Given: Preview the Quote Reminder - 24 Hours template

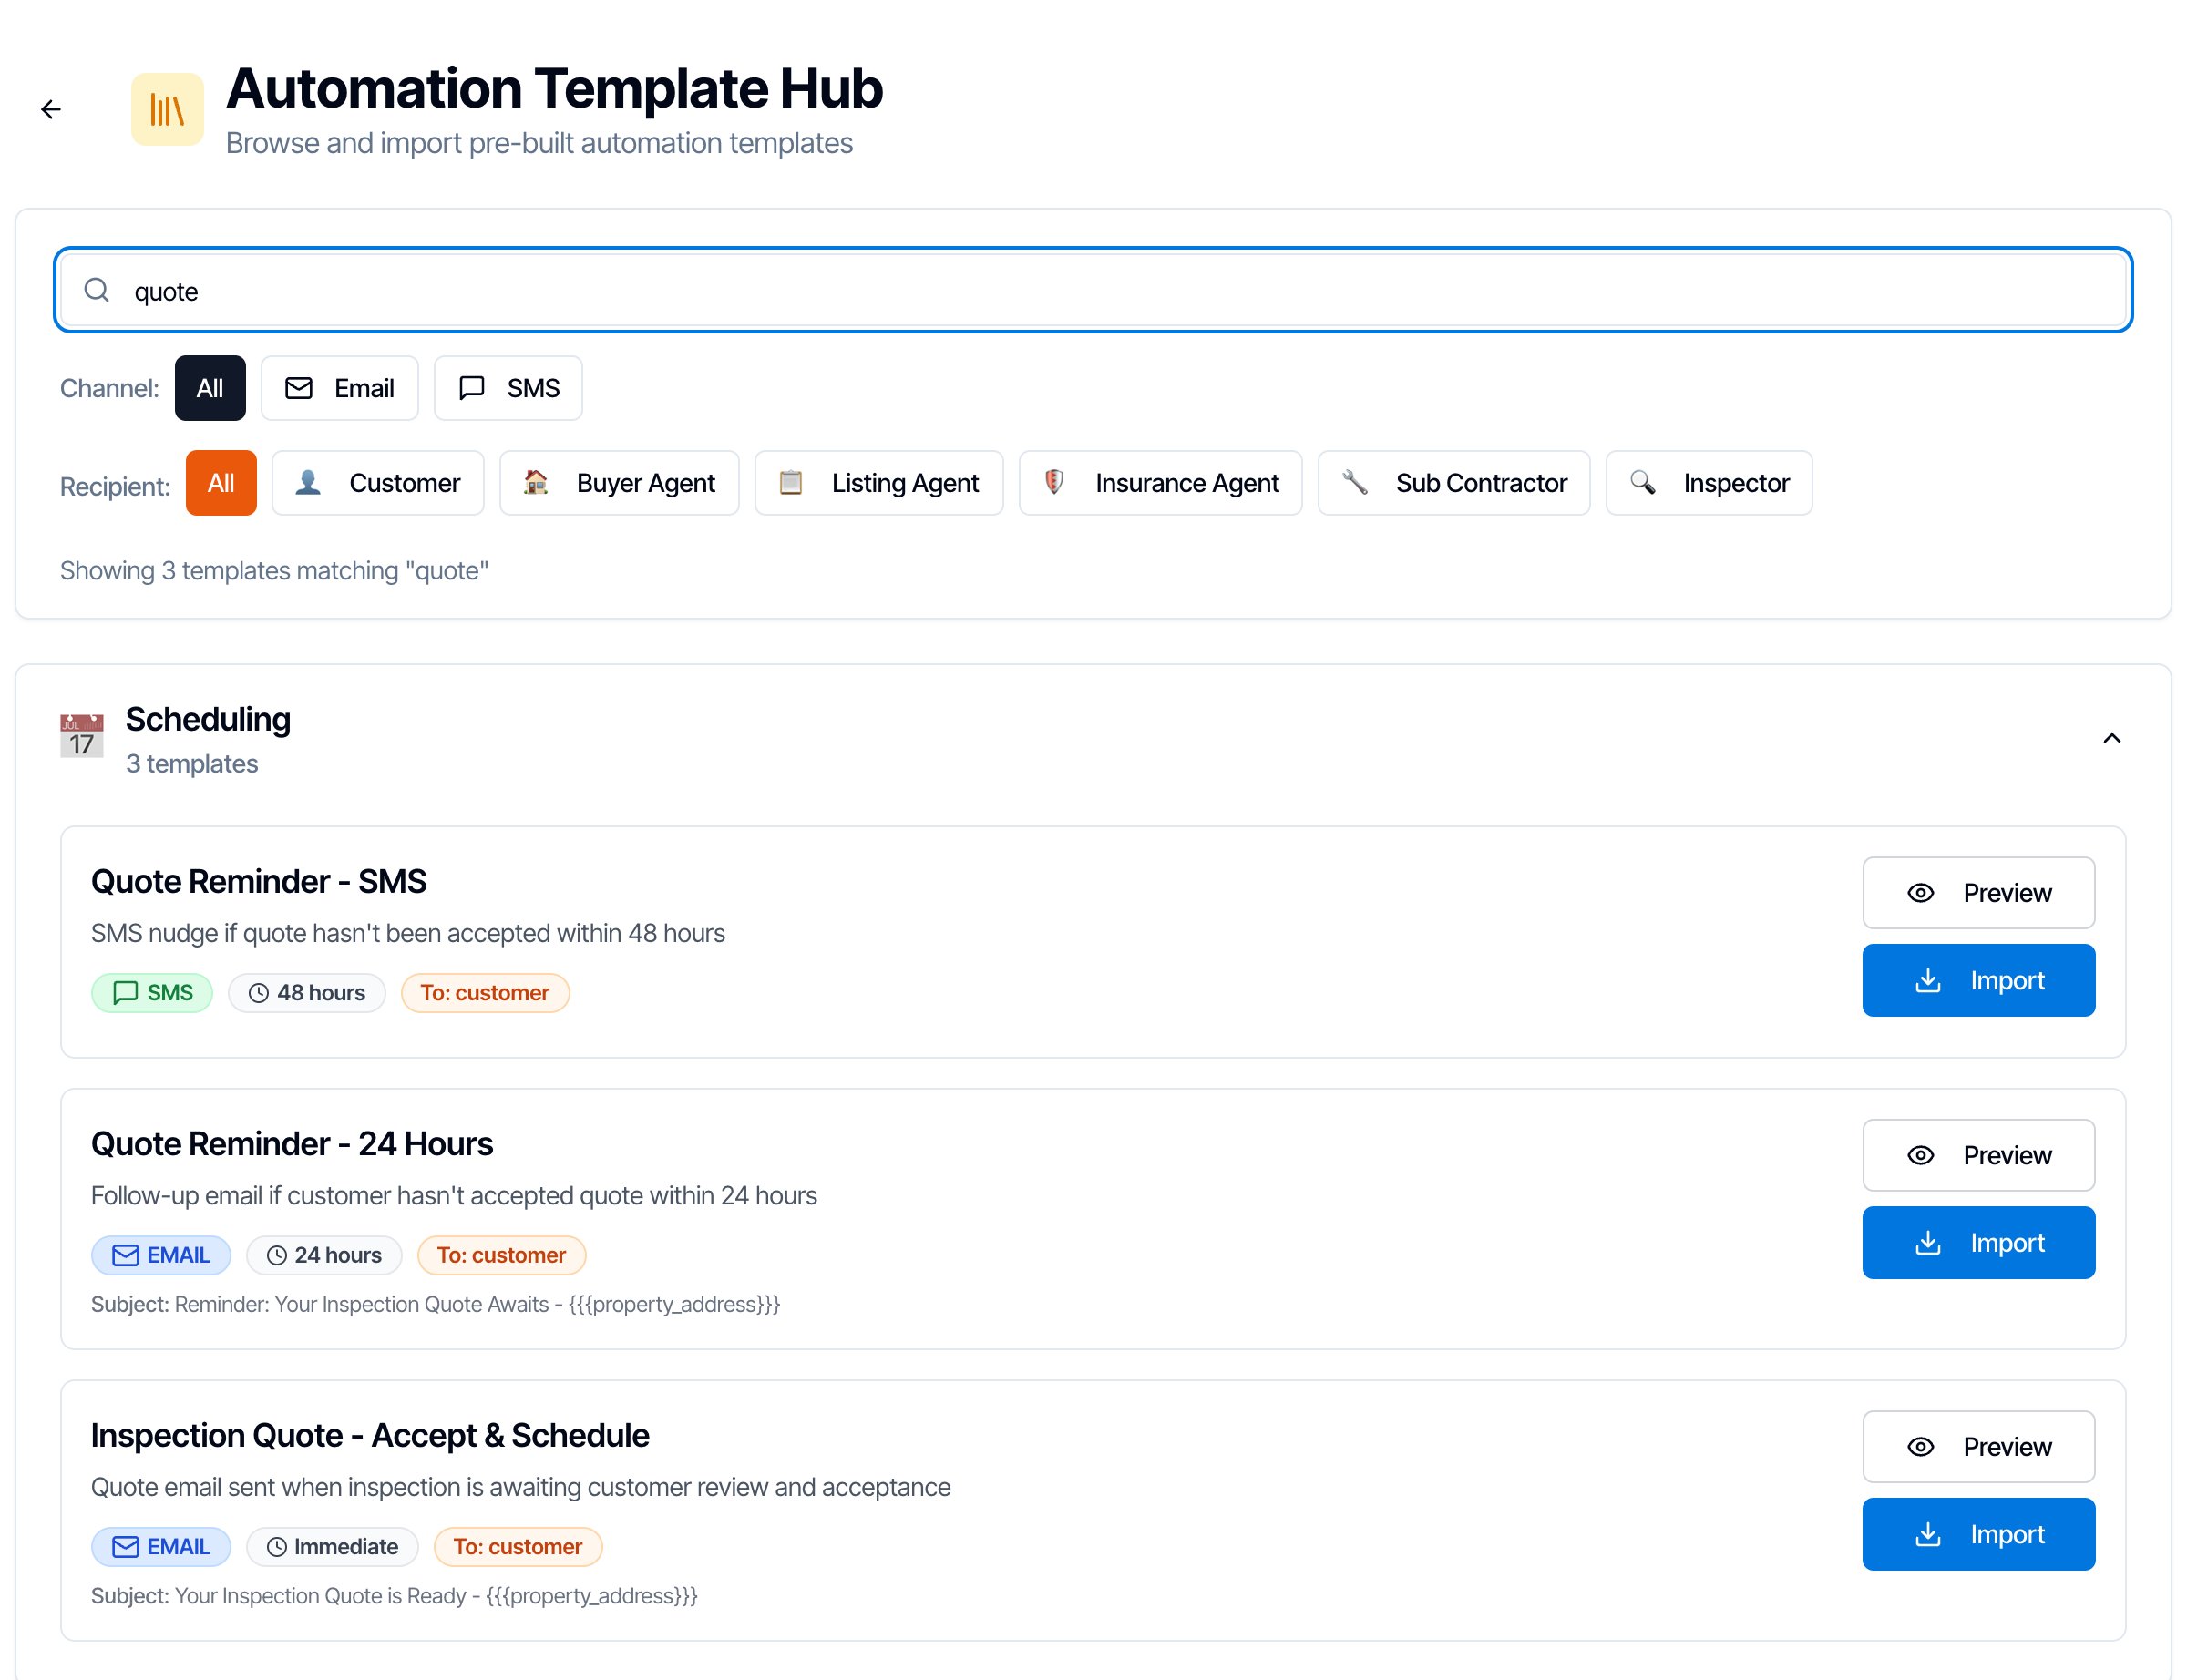Looking at the screenshot, I should (1978, 1155).
